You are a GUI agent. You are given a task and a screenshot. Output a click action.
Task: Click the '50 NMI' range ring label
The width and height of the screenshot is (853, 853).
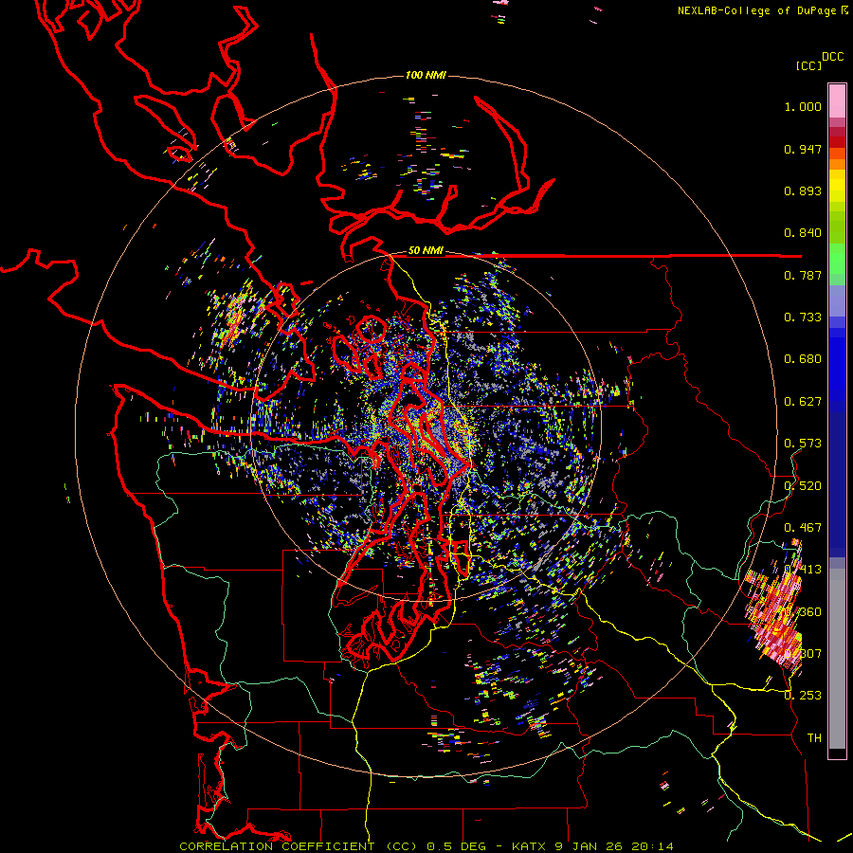(426, 250)
